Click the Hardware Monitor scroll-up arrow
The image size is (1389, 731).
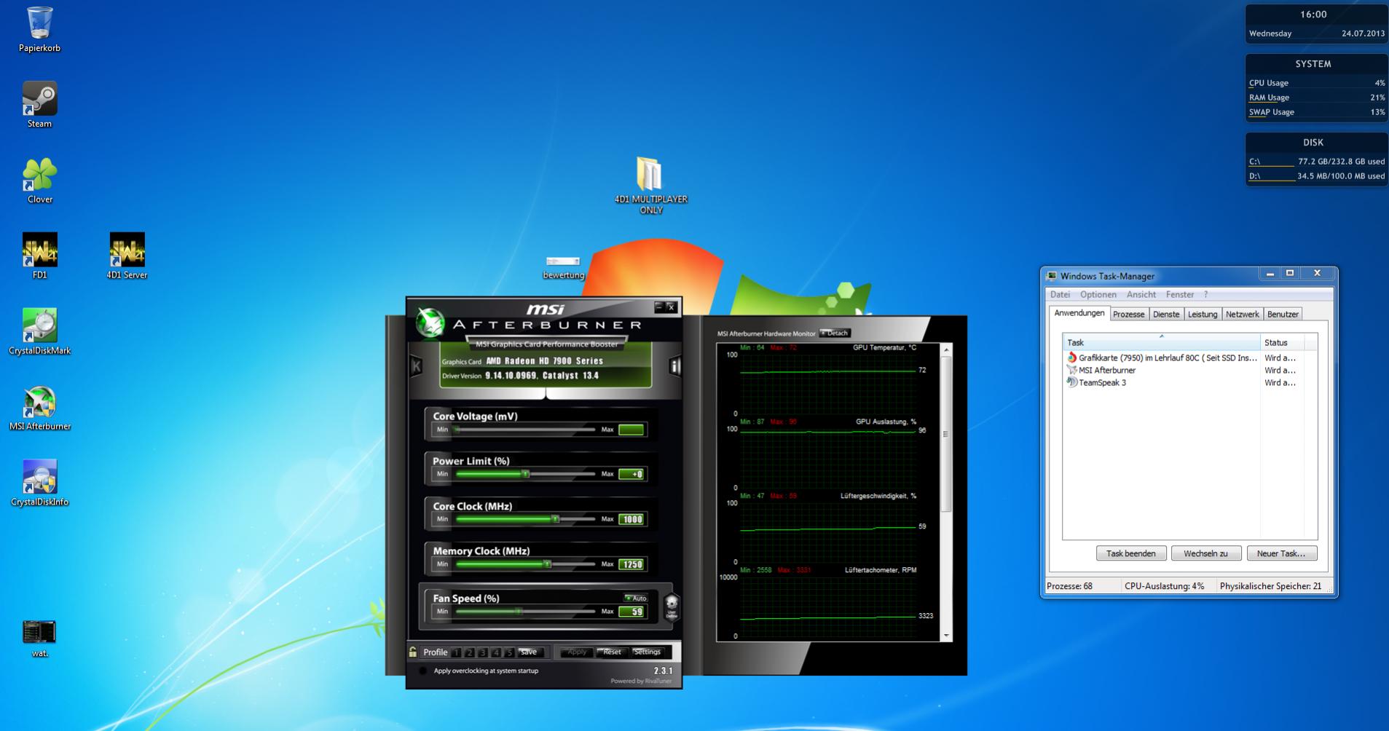coord(946,350)
